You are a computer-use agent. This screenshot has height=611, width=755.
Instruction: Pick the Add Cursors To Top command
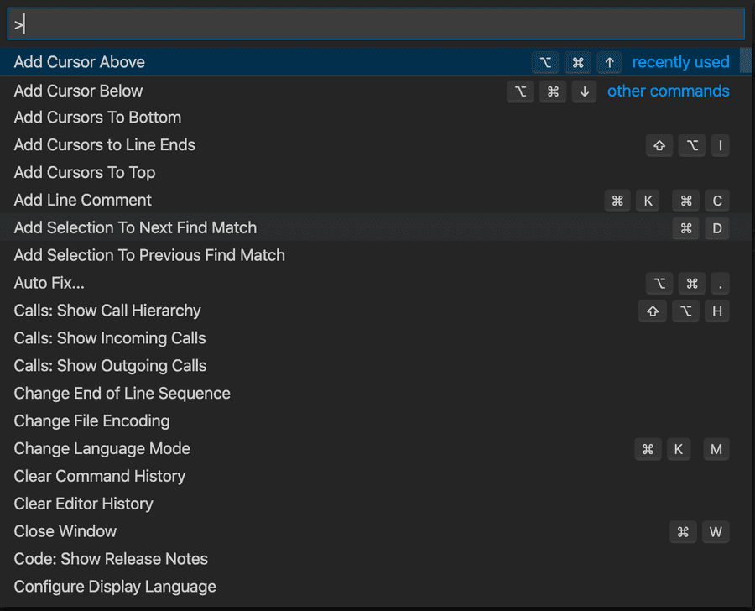[85, 173]
